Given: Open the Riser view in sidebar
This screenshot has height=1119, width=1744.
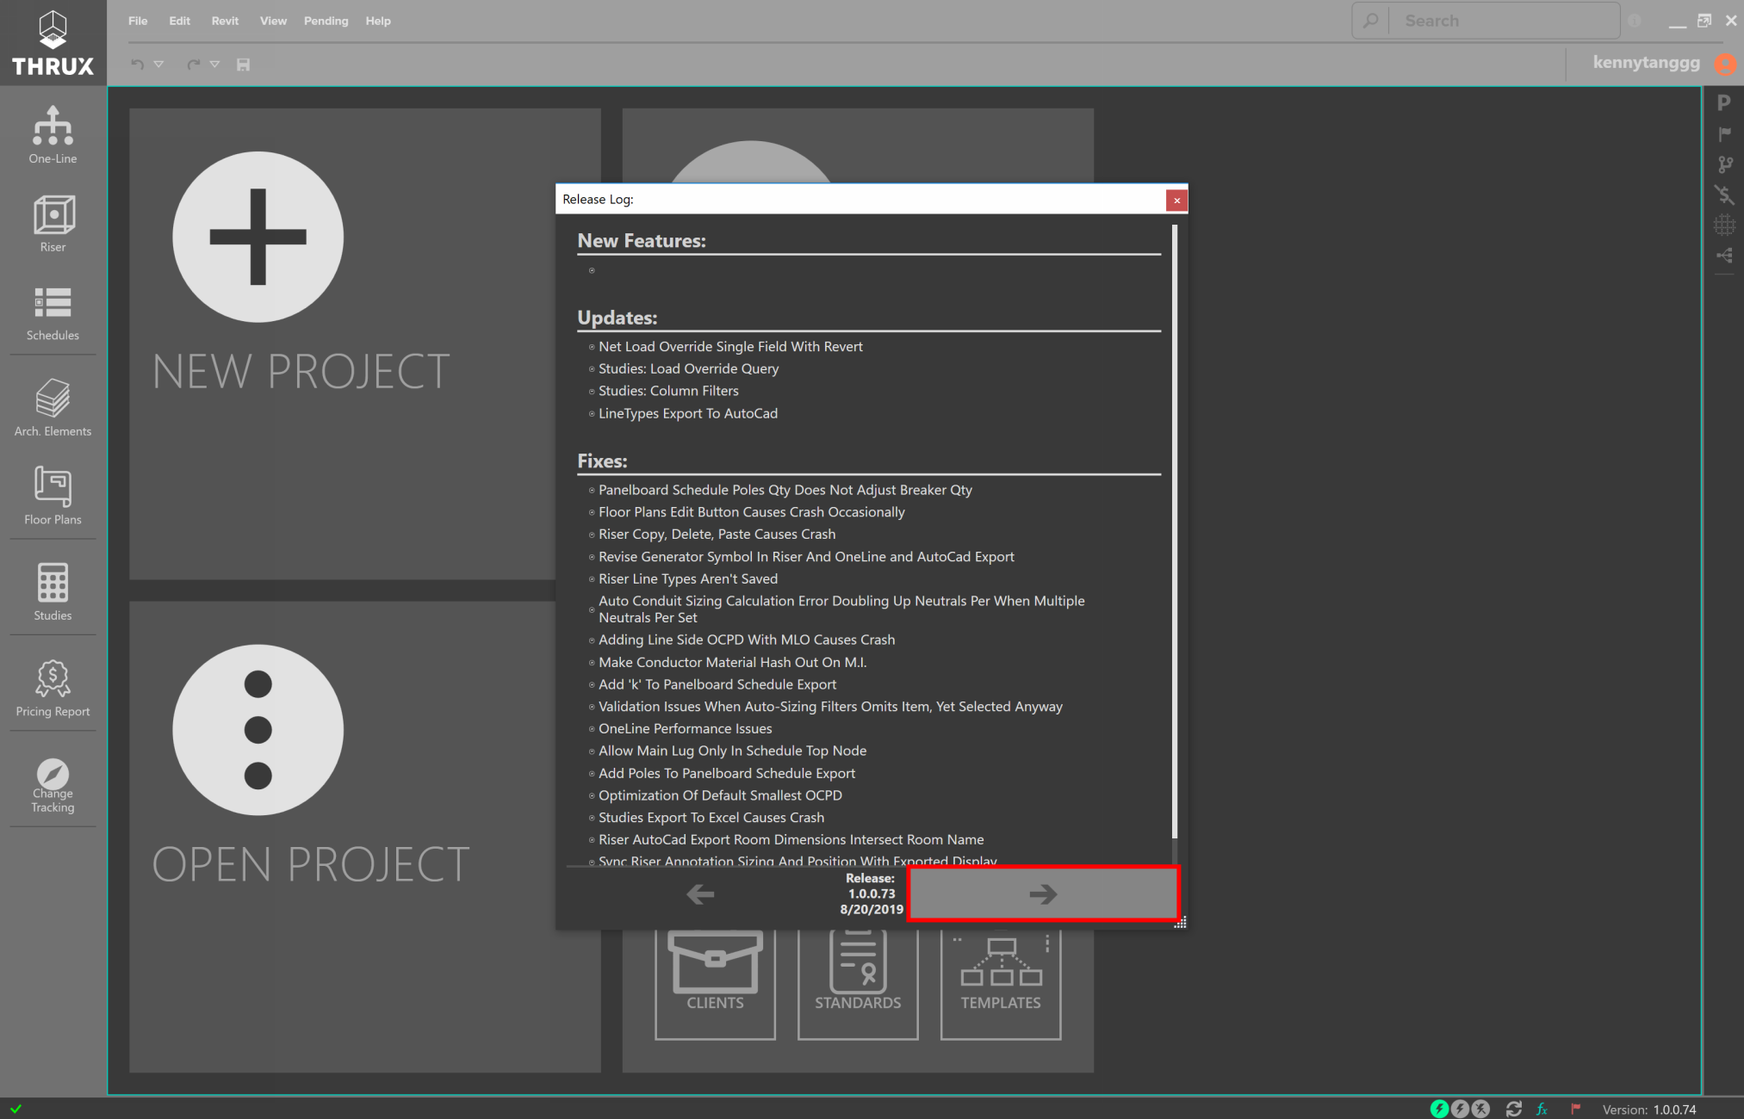Looking at the screenshot, I should pyautogui.click(x=53, y=224).
